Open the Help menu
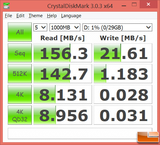 tap(52, 16)
